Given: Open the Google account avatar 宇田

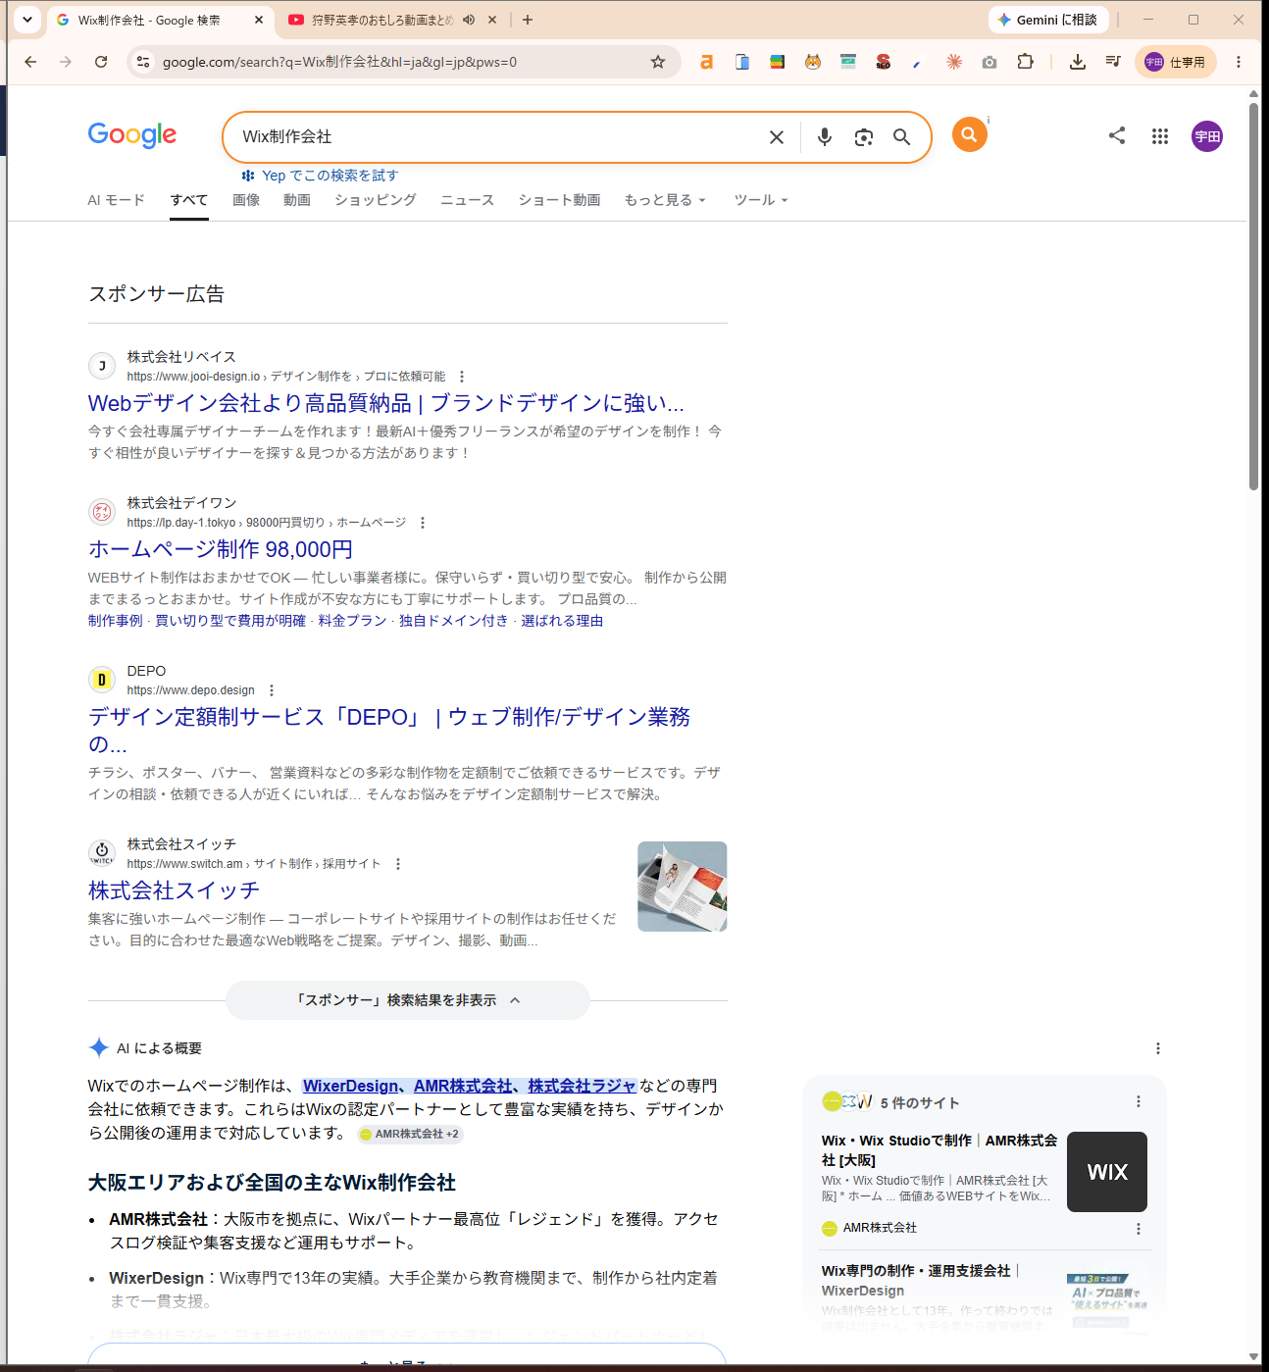Looking at the screenshot, I should point(1207,136).
